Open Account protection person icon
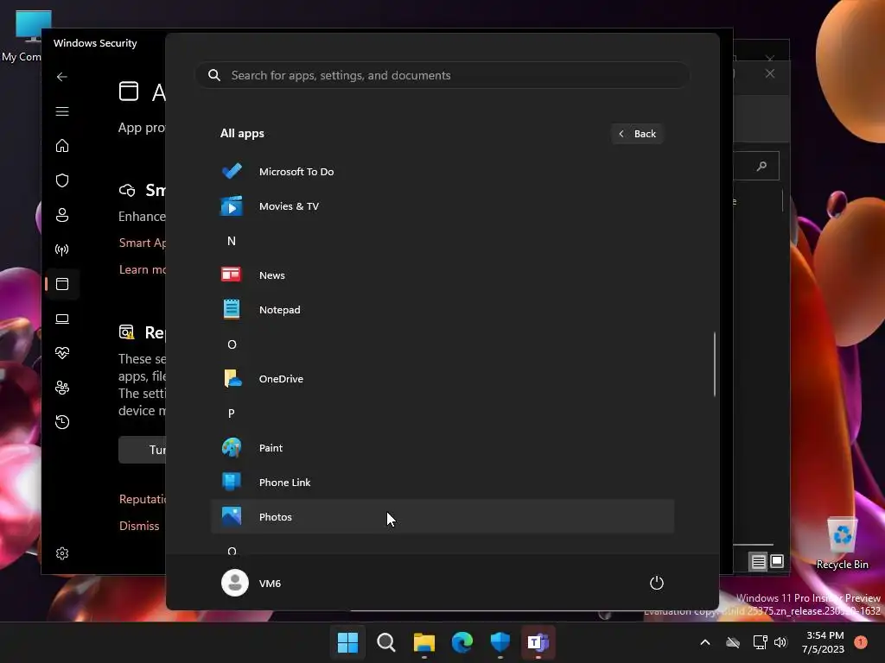This screenshot has height=663, width=885. 62,215
